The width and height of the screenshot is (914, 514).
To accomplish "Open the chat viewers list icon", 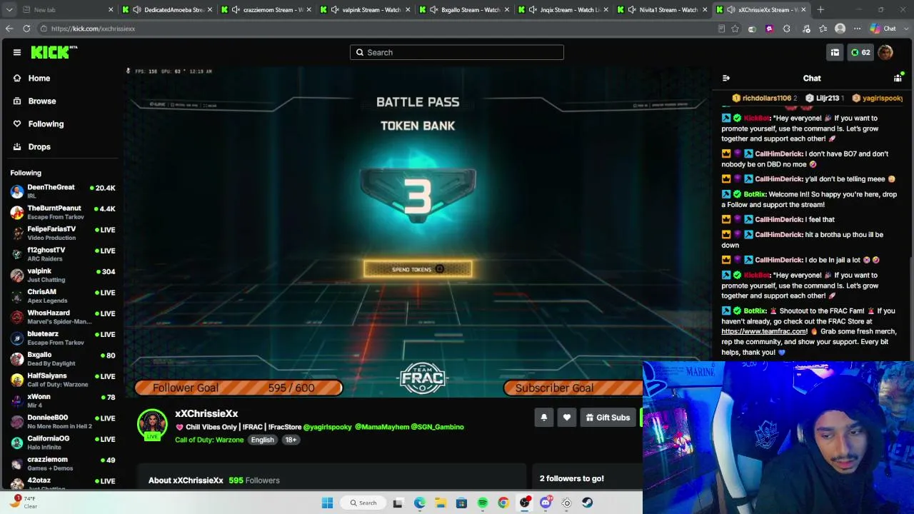I will click(x=898, y=79).
